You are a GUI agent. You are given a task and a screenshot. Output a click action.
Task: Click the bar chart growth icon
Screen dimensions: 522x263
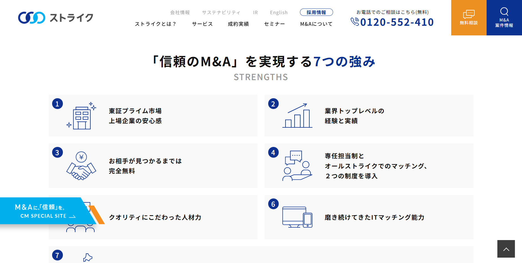[x=297, y=116]
